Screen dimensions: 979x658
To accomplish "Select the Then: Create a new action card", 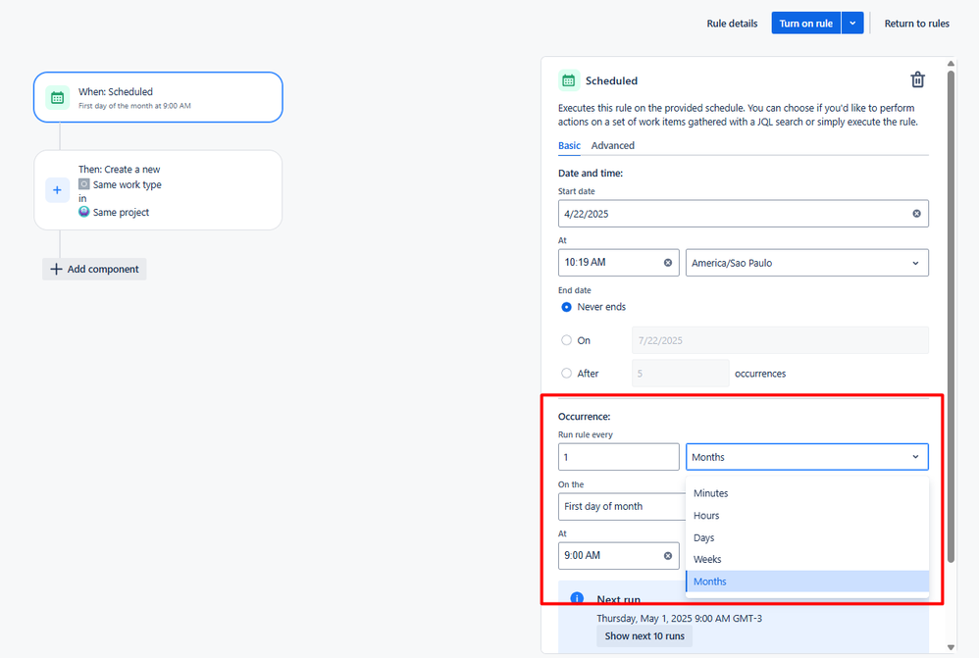I will [x=158, y=190].
